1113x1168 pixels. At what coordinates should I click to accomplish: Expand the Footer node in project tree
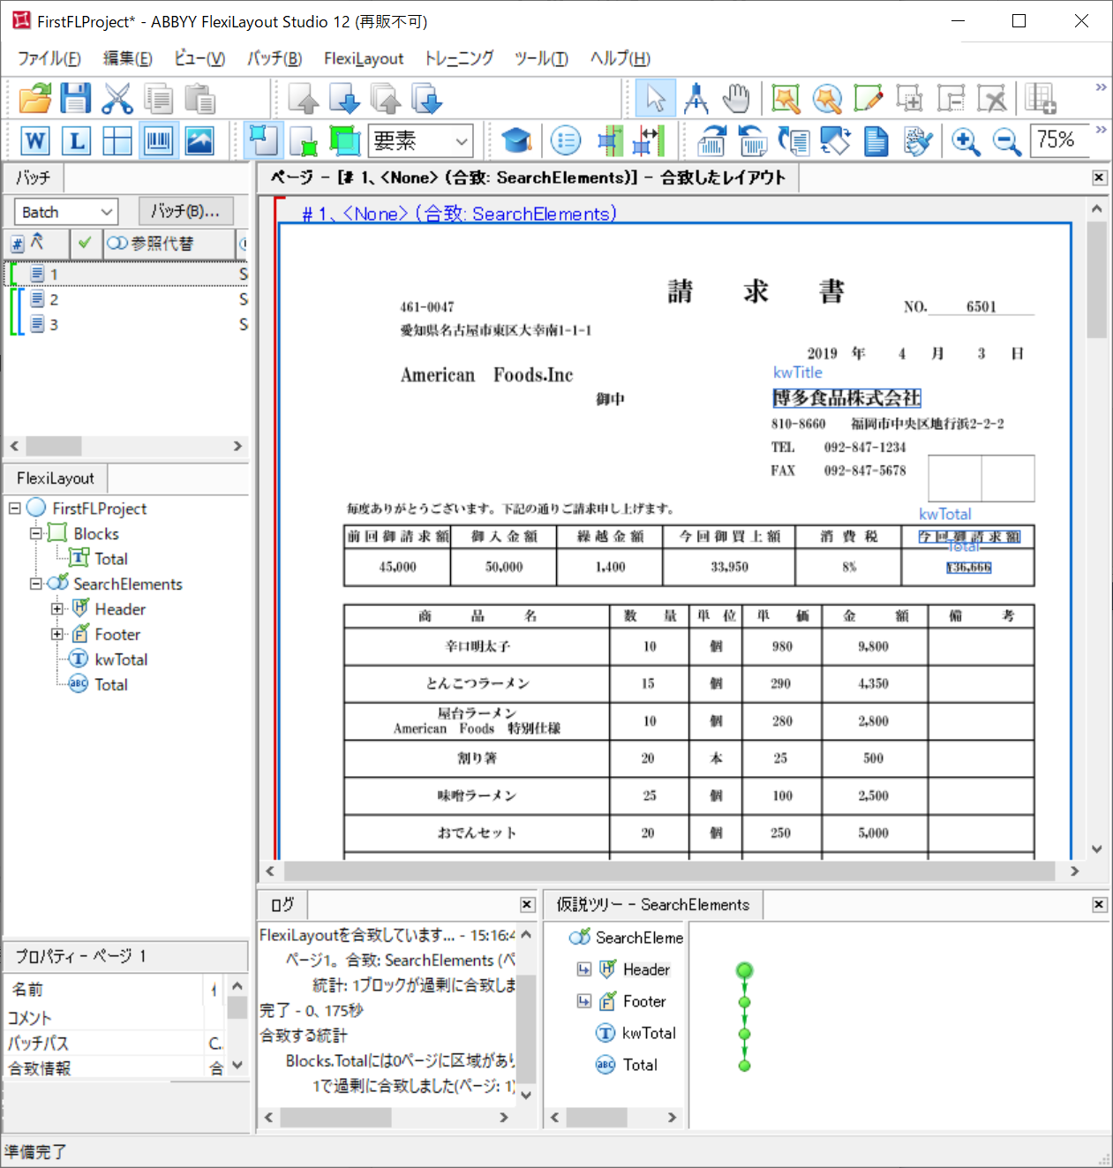(57, 634)
